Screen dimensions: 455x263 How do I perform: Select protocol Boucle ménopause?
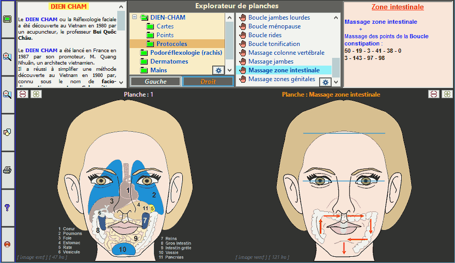coord(274,26)
